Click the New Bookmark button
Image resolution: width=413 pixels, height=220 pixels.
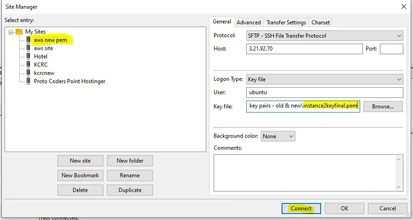80,175
